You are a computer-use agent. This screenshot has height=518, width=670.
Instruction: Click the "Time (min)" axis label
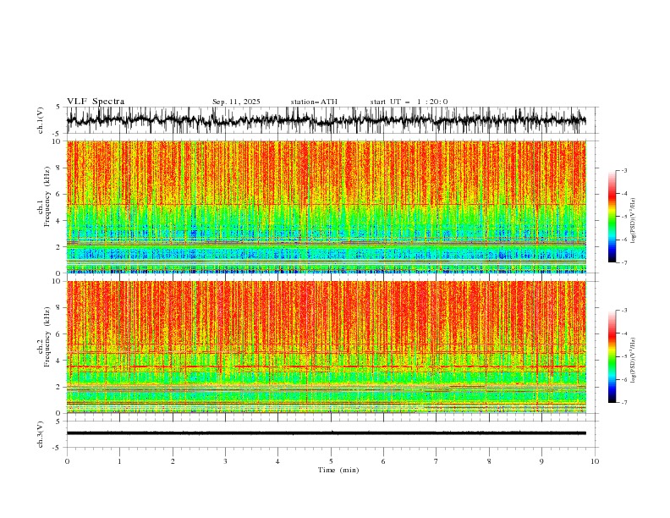click(338, 470)
